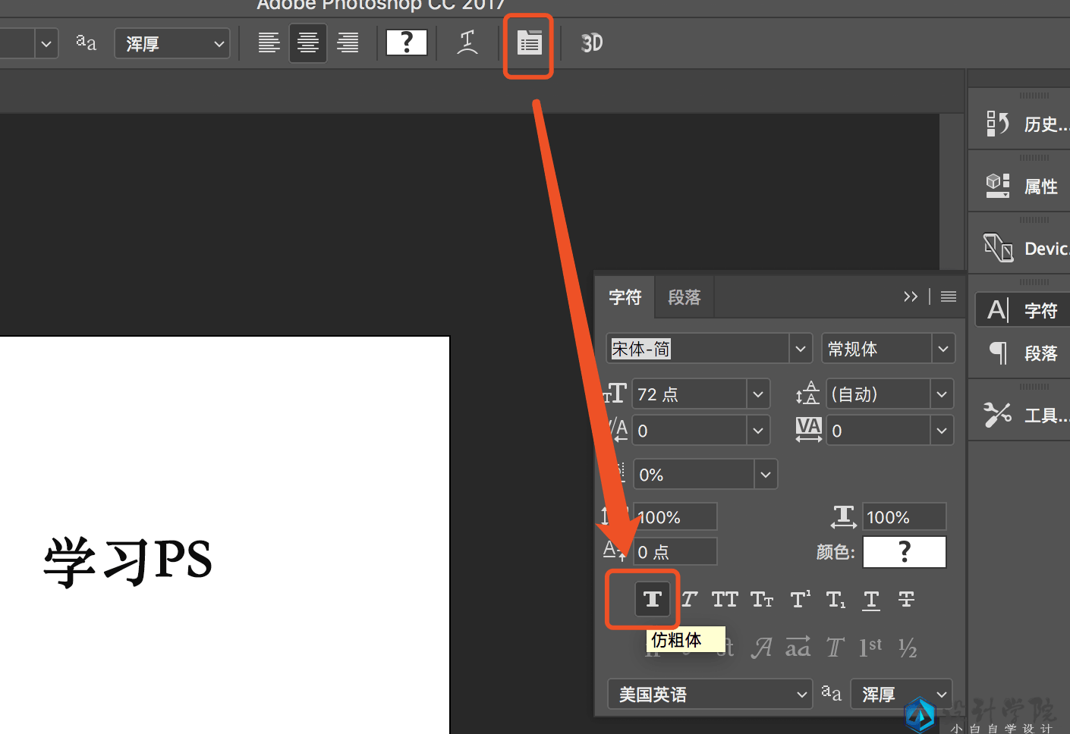Center align the text

pos(307,43)
